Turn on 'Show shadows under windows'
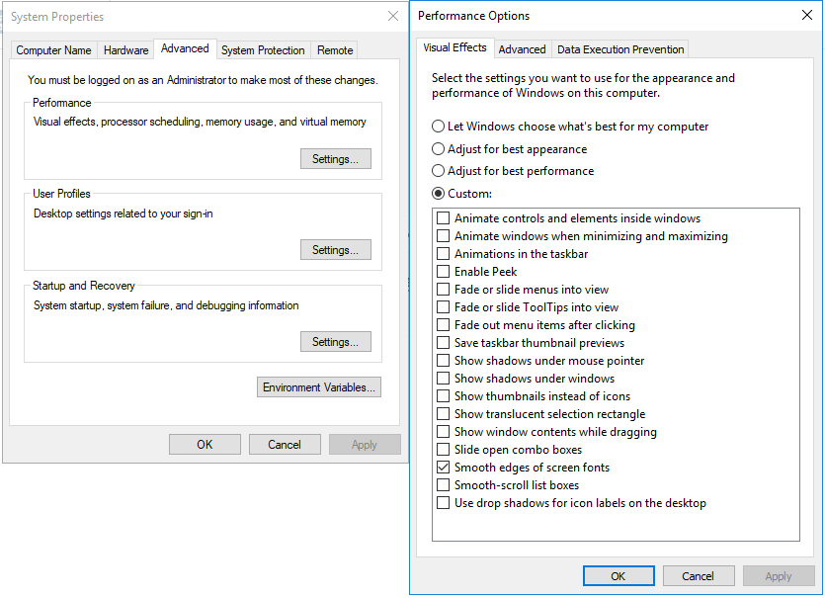Screen dimensions: 825x598 (444, 379)
